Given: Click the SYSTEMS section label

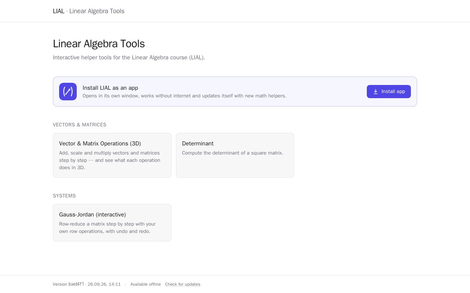Looking at the screenshot, I should click(x=64, y=196).
